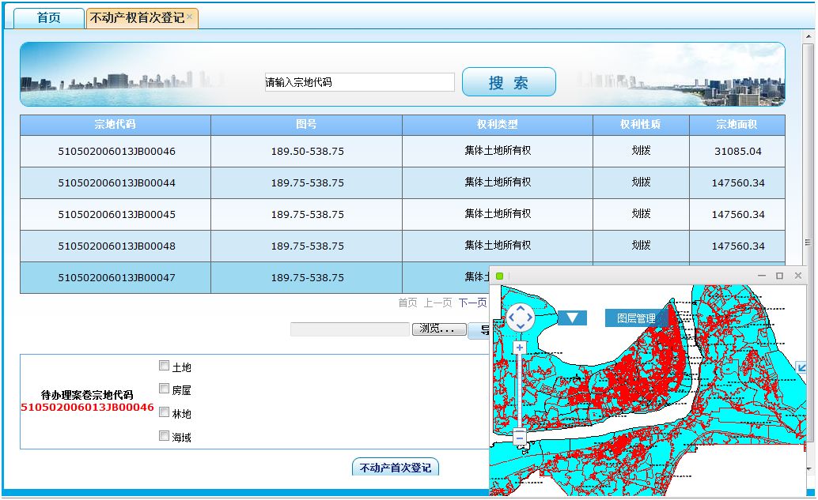The height and width of the screenshot is (500, 818).
Task: Tick the 林地 checkbox
Action: 165,412
